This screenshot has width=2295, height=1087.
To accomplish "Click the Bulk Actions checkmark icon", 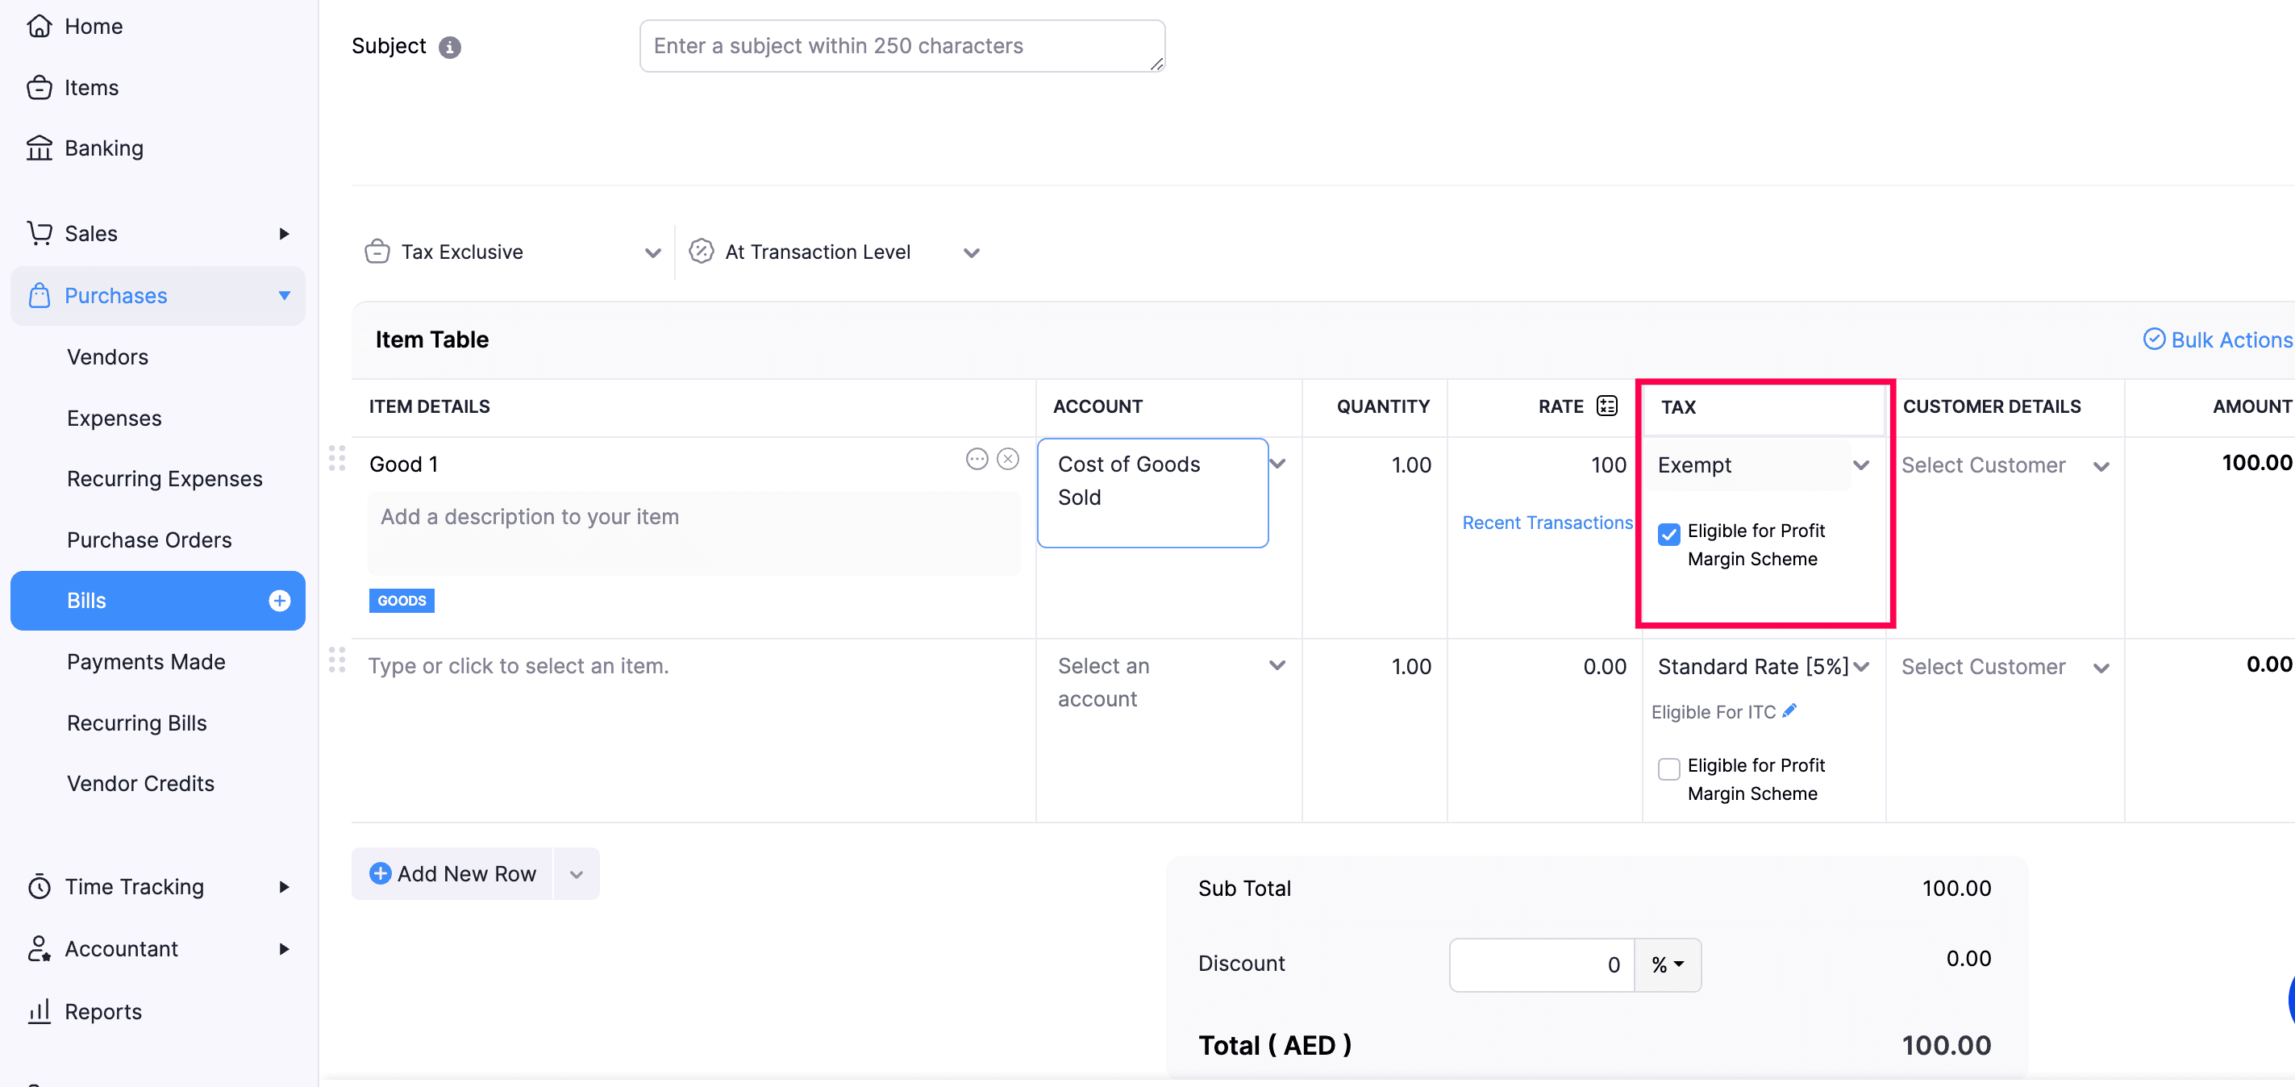I will tap(2153, 339).
